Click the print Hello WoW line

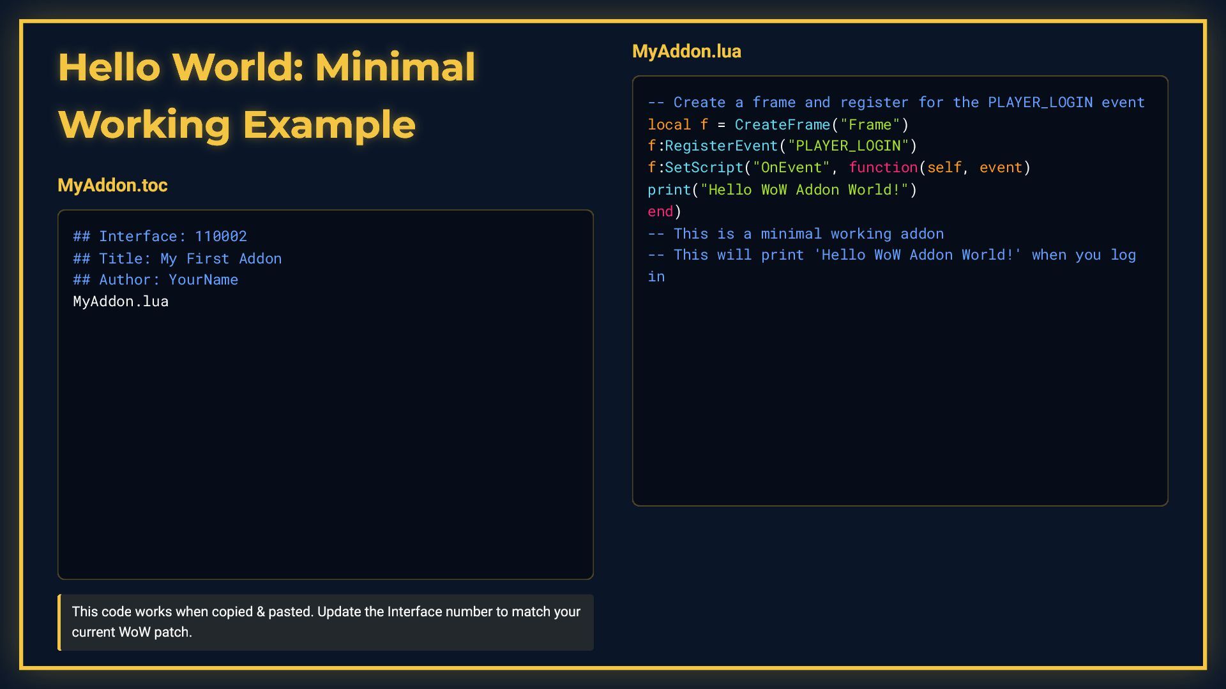(x=782, y=190)
